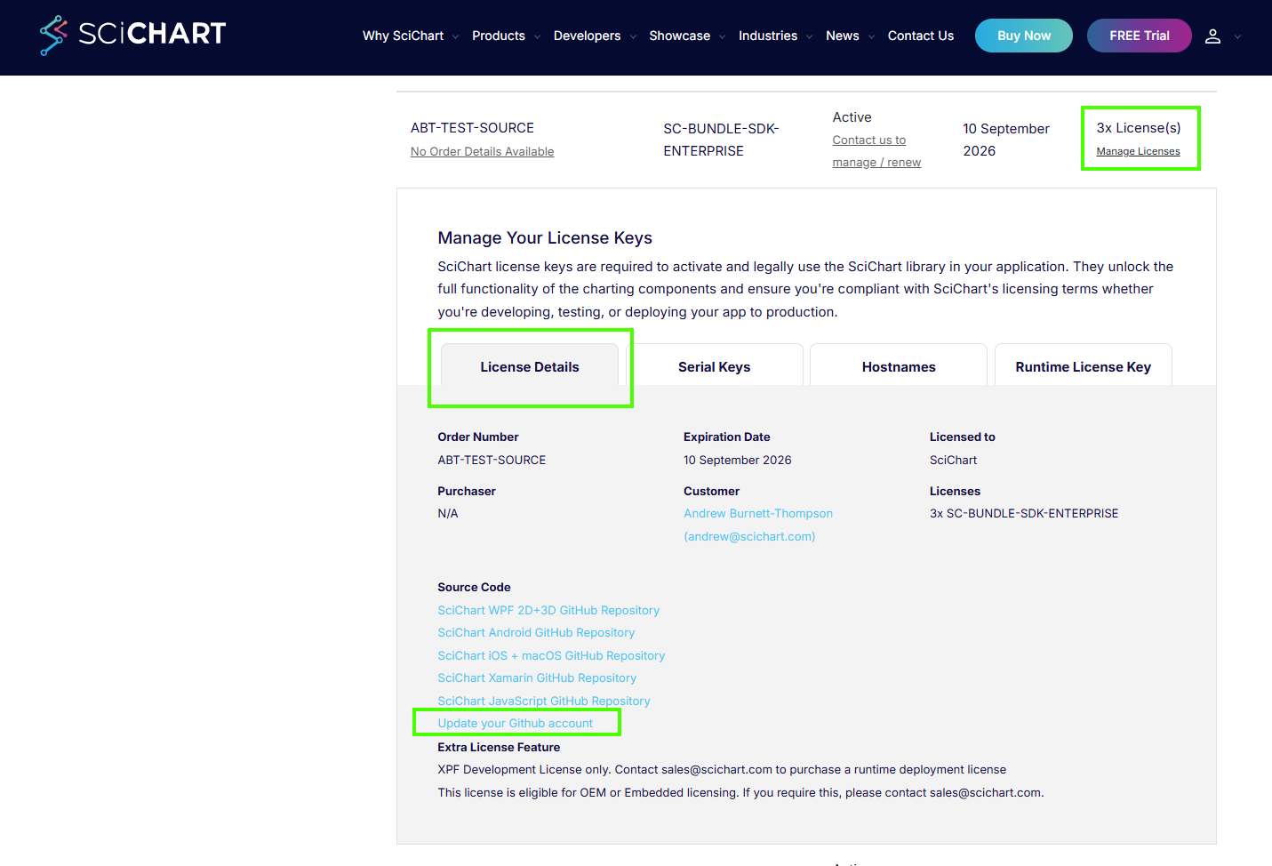Open the user account icon

click(1212, 36)
